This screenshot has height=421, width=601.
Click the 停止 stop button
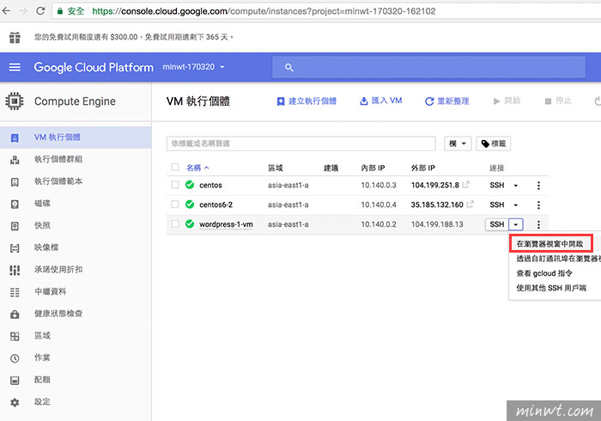pyautogui.click(x=558, y=101)
